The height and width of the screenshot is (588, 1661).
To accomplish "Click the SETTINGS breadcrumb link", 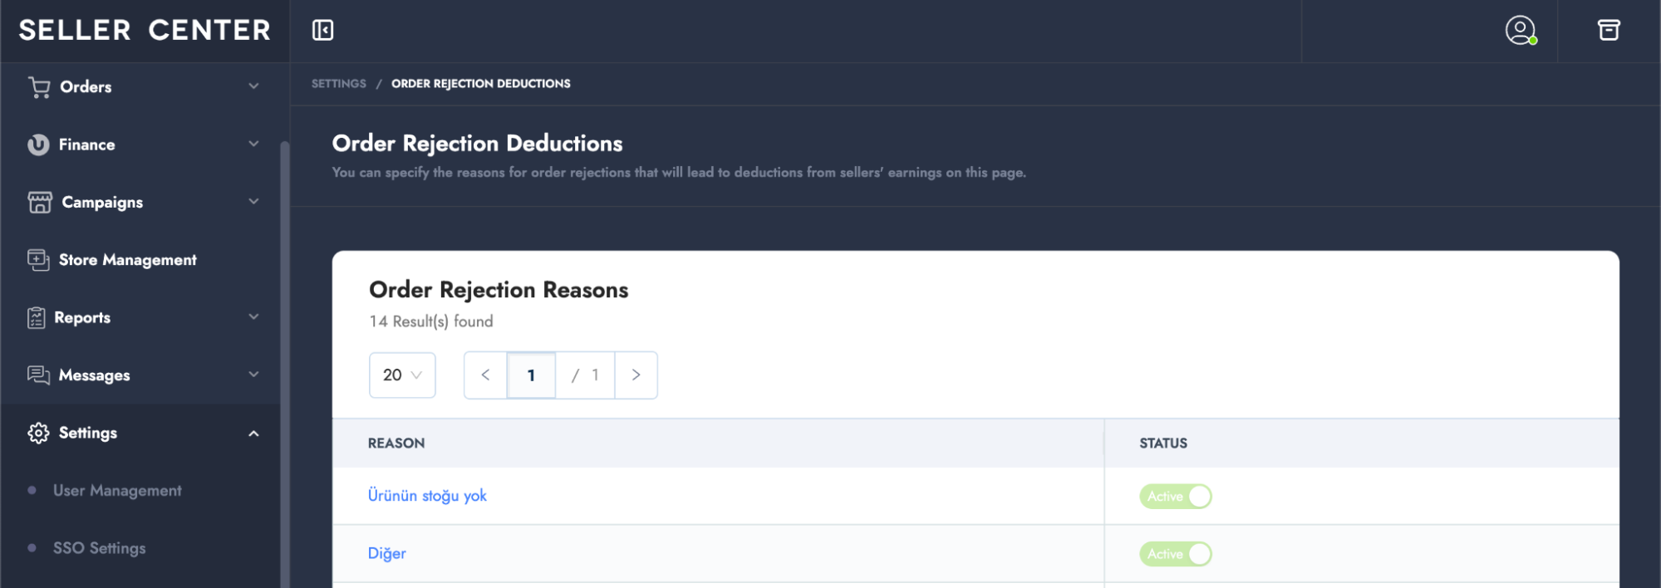I will coord(338,84).
